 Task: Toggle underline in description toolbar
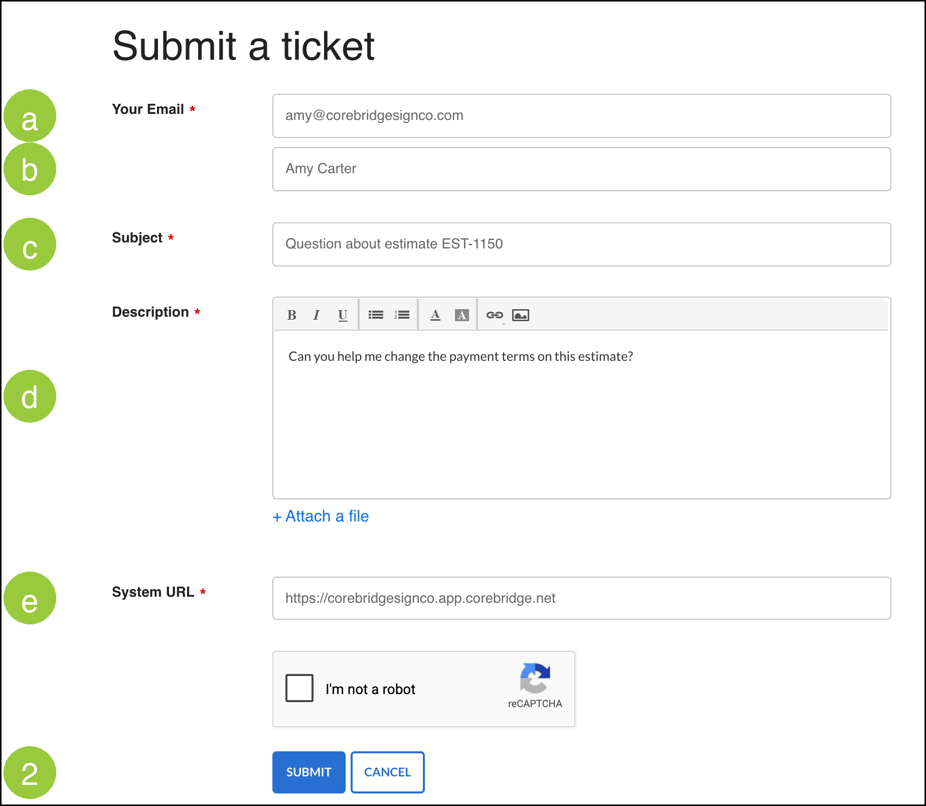tap(343, 315)
